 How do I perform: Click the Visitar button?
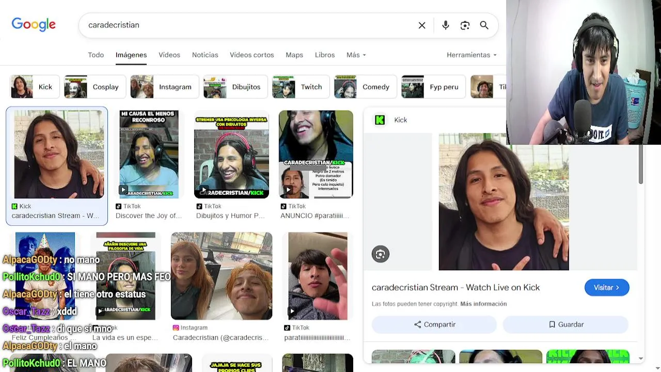click(x=607, y=287)
